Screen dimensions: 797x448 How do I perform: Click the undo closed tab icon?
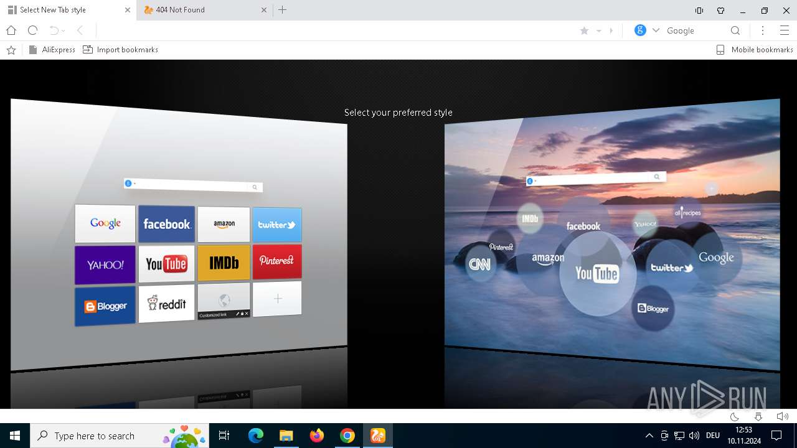click(x=54, y=30)
